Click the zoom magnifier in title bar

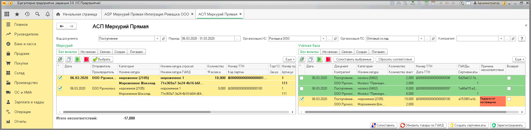click(x=462, y=3)
